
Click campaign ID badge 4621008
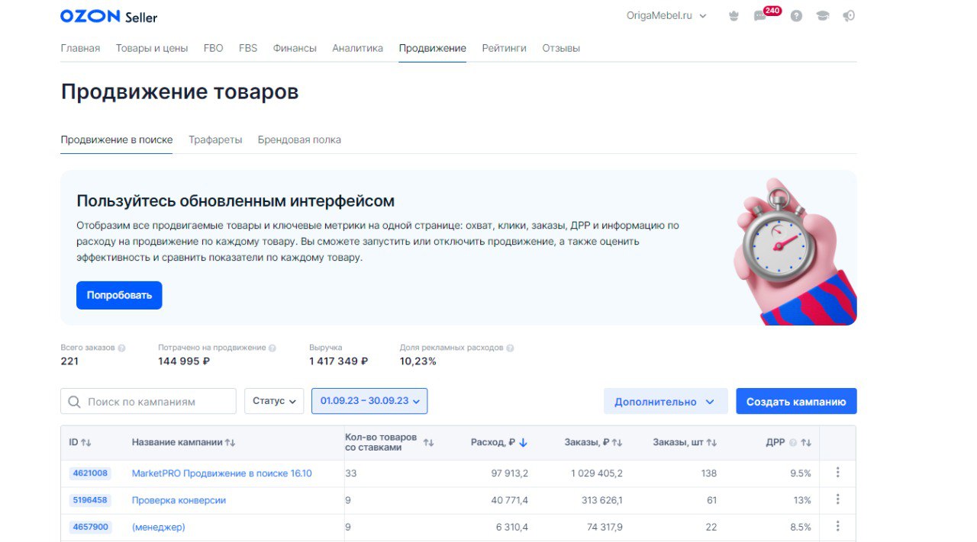[x=90, y=473]
